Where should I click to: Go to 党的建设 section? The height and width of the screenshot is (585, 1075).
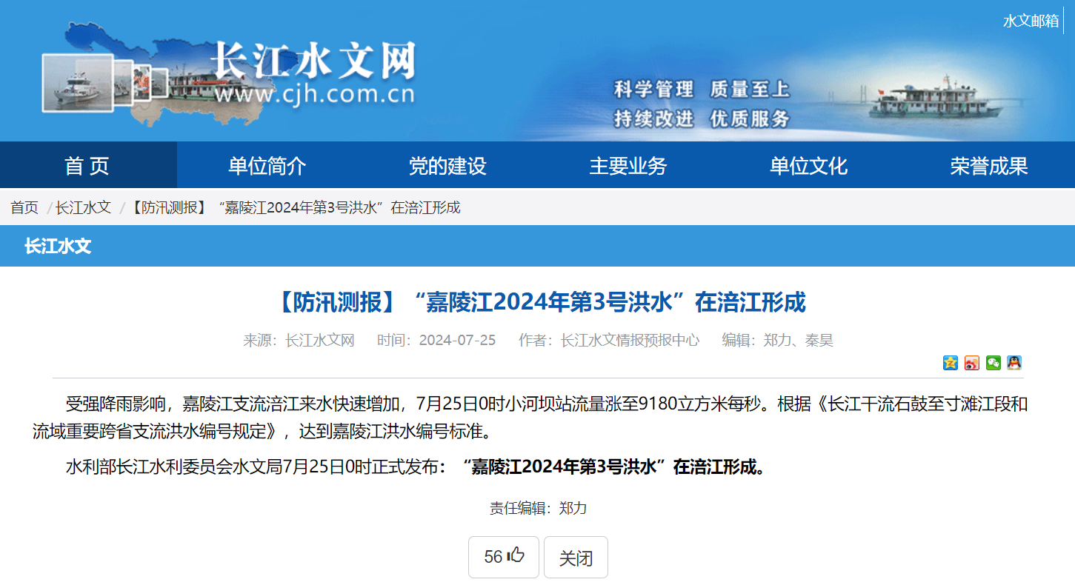click(x=447, y=166)
